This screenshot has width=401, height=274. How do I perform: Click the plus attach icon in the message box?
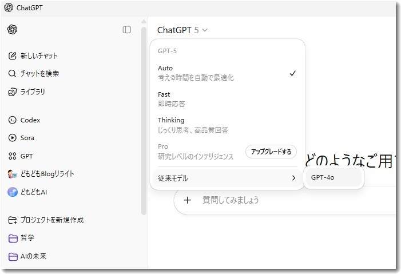point(188,200)
